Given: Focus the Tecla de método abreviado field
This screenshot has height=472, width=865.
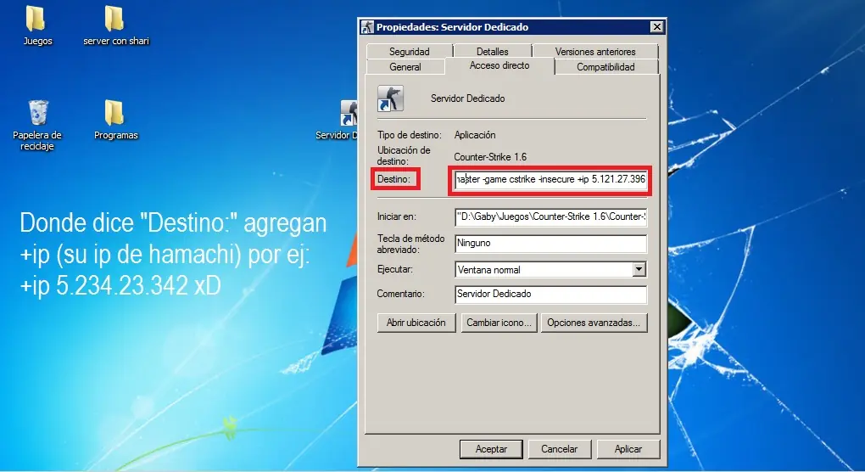Looking at the screenshot, I should pos(550,244).
